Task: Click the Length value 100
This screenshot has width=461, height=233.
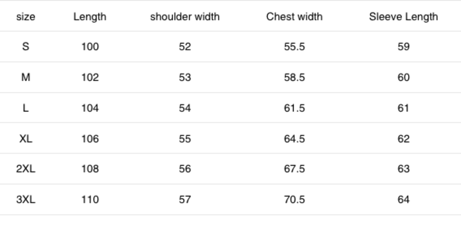Action: 90,47
